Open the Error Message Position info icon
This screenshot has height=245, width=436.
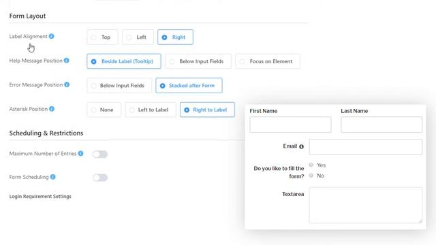click(67, 84)
